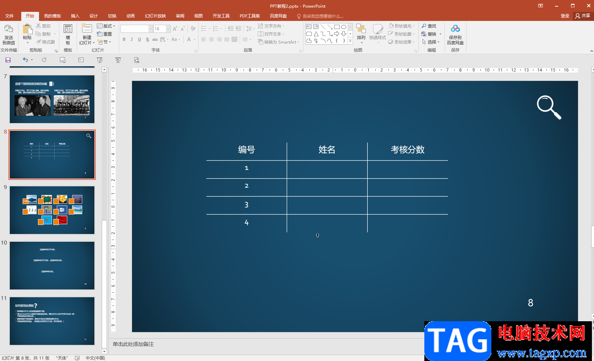Toggle Center paragraph alignment
The height and width of the screenshot is (361, 594).
(211, 39)
